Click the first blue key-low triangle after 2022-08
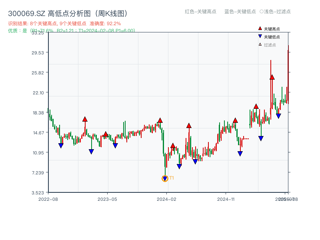The width and height of the screenshot is (320, 240). (61, 146)
